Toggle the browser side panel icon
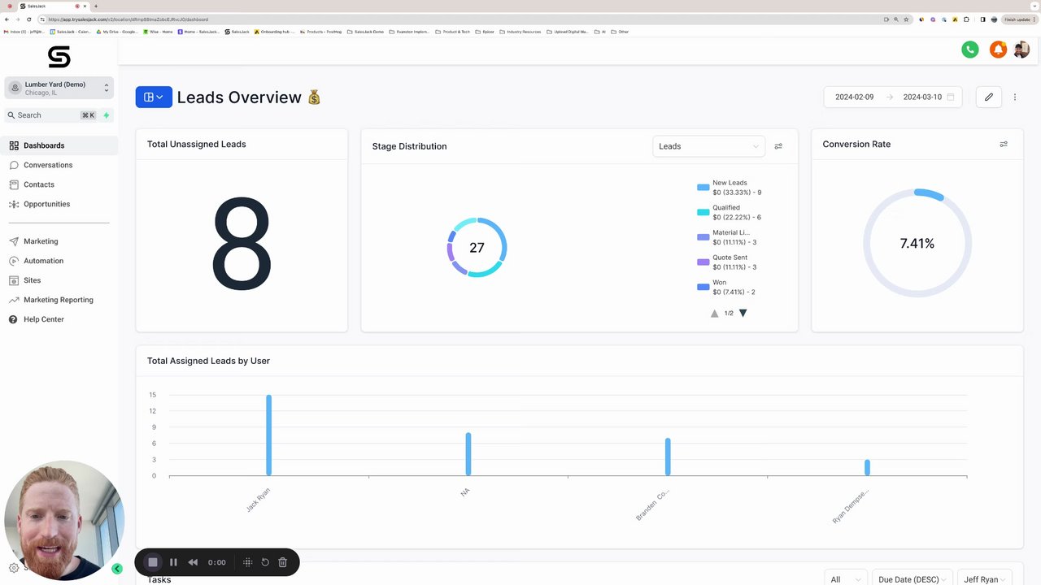This screenshot has height=585, width=1041. [x=982, y=19]
